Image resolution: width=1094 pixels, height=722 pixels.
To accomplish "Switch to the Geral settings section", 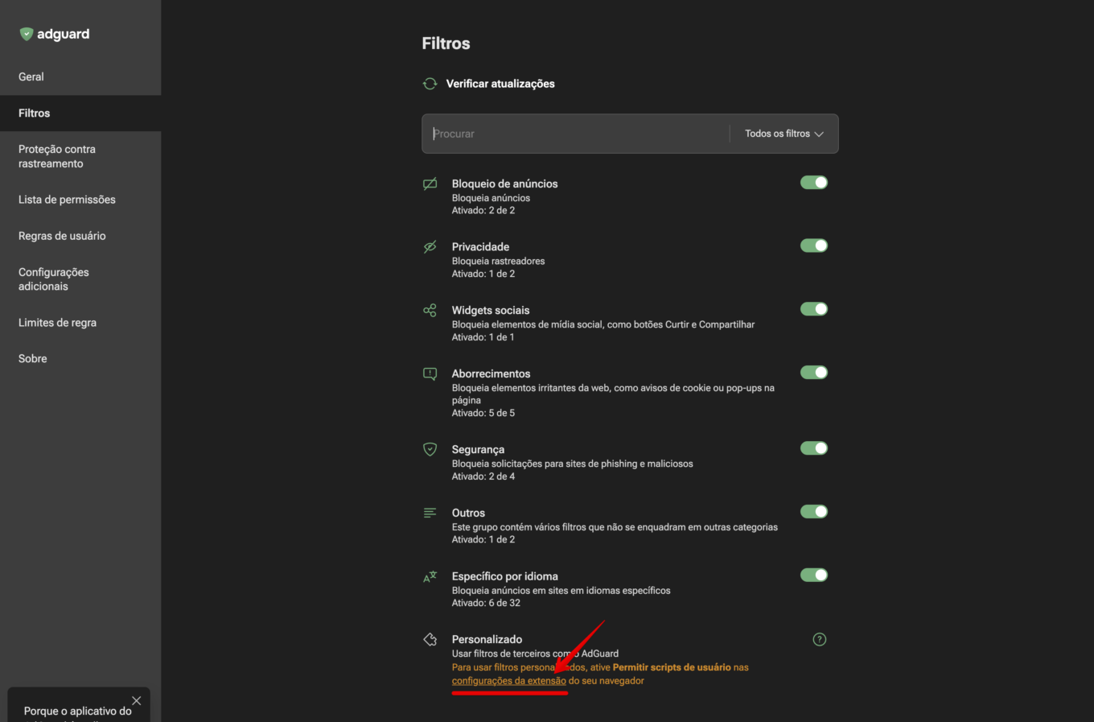I will click(31, 76).
